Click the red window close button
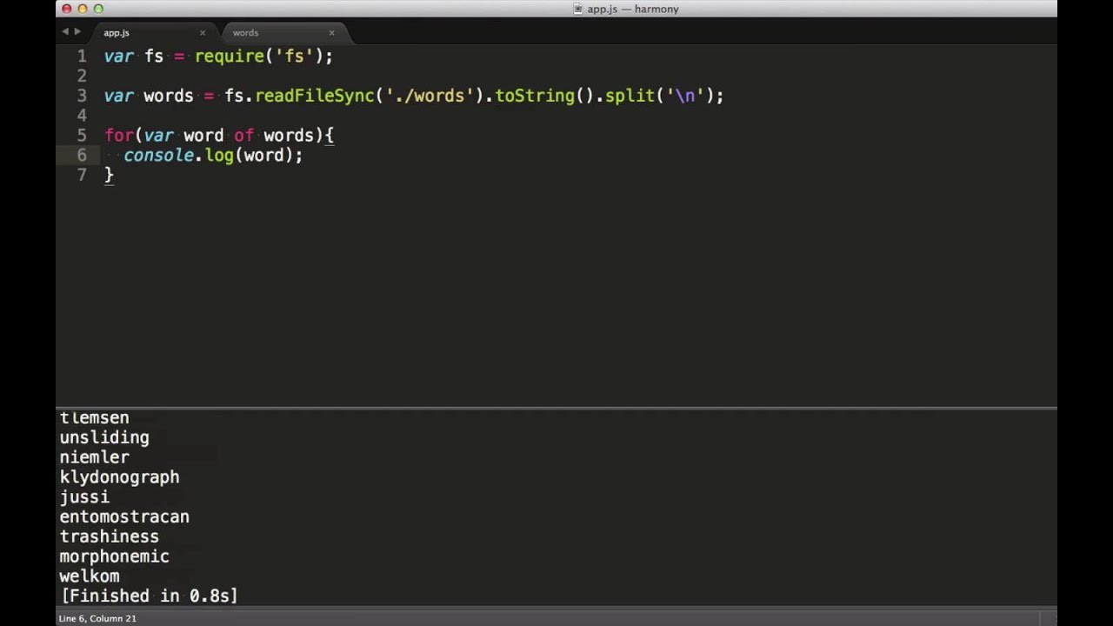1113x626 pixels. 67,9
